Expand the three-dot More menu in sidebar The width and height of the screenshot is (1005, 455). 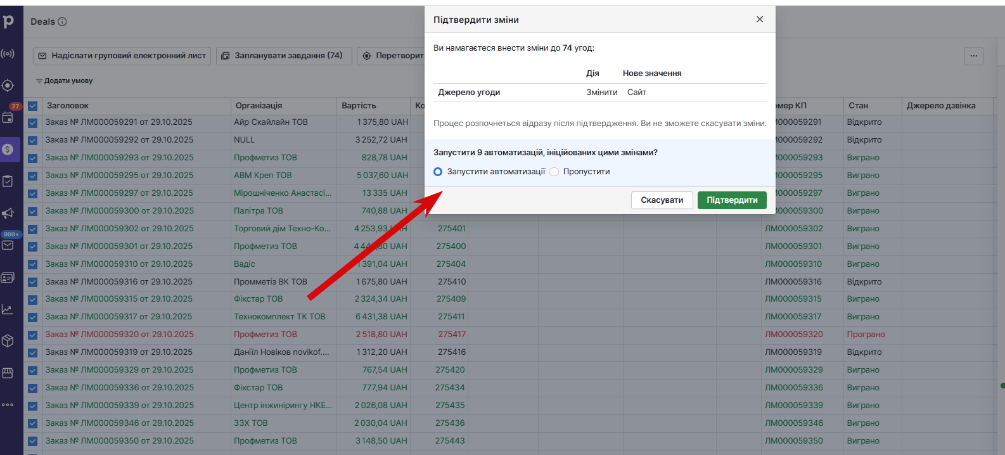click(8, 404)
